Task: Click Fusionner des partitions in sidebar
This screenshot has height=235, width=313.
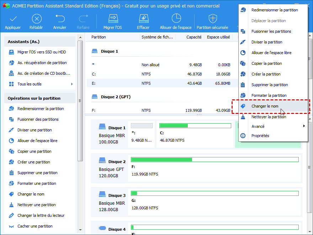Action: (38, 119)
